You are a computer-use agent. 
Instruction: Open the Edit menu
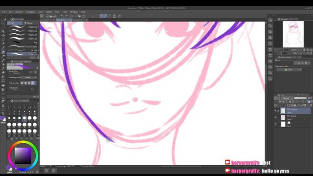click(x=10, y=12)
